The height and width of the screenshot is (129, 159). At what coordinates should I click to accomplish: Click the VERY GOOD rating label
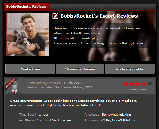tap(138, 90)
